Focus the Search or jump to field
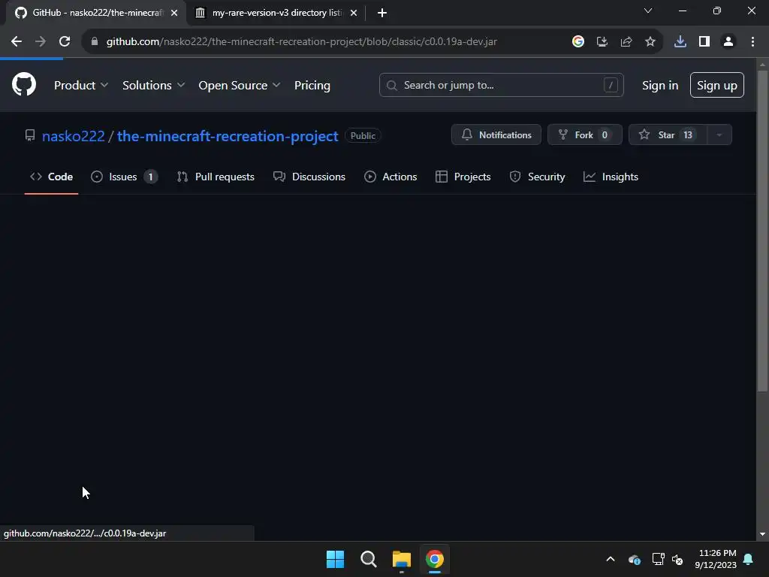 tap(501, 85)
